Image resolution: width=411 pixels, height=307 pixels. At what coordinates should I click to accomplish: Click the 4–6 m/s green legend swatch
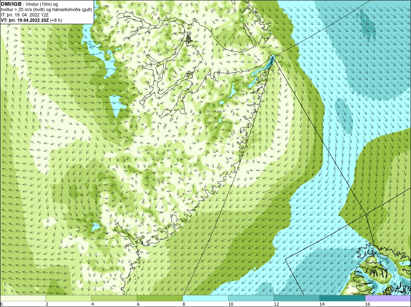[114, 298]
